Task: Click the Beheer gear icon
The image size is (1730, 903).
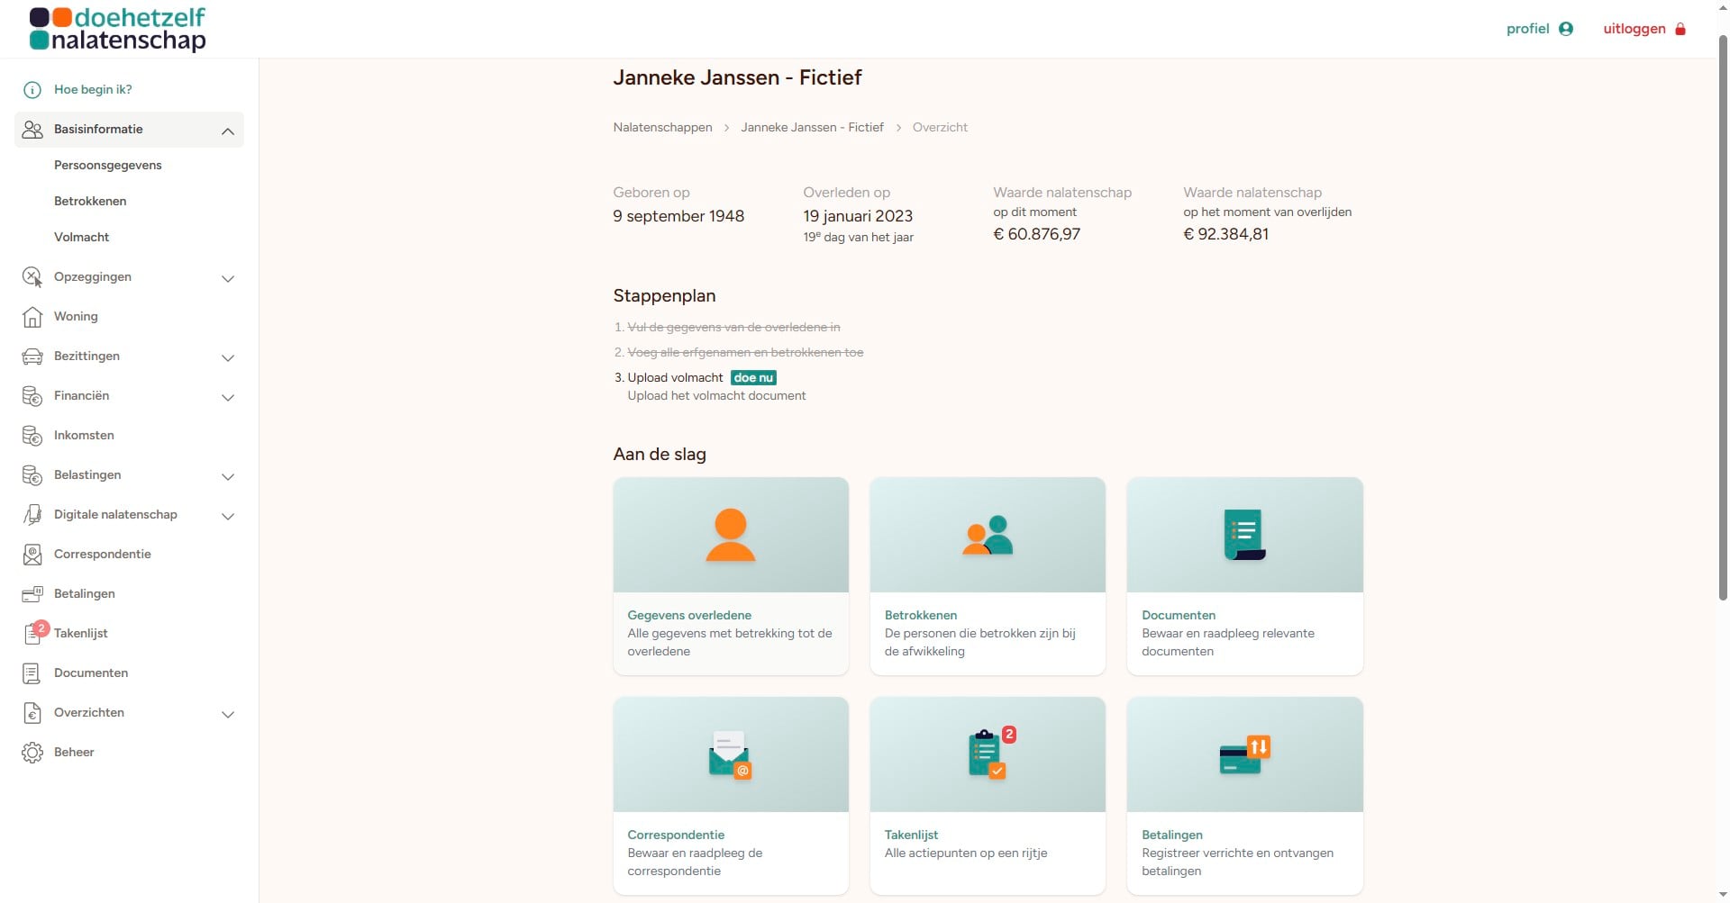Action: pyautogui.click(x=32, y=753)
